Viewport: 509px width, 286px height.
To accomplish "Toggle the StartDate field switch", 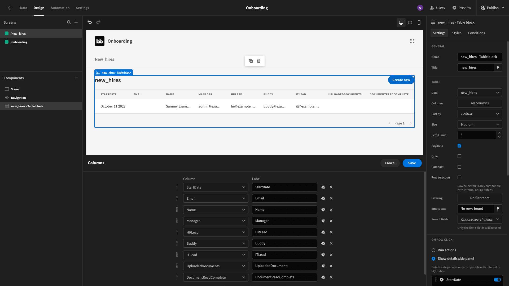I will point(497,280).
